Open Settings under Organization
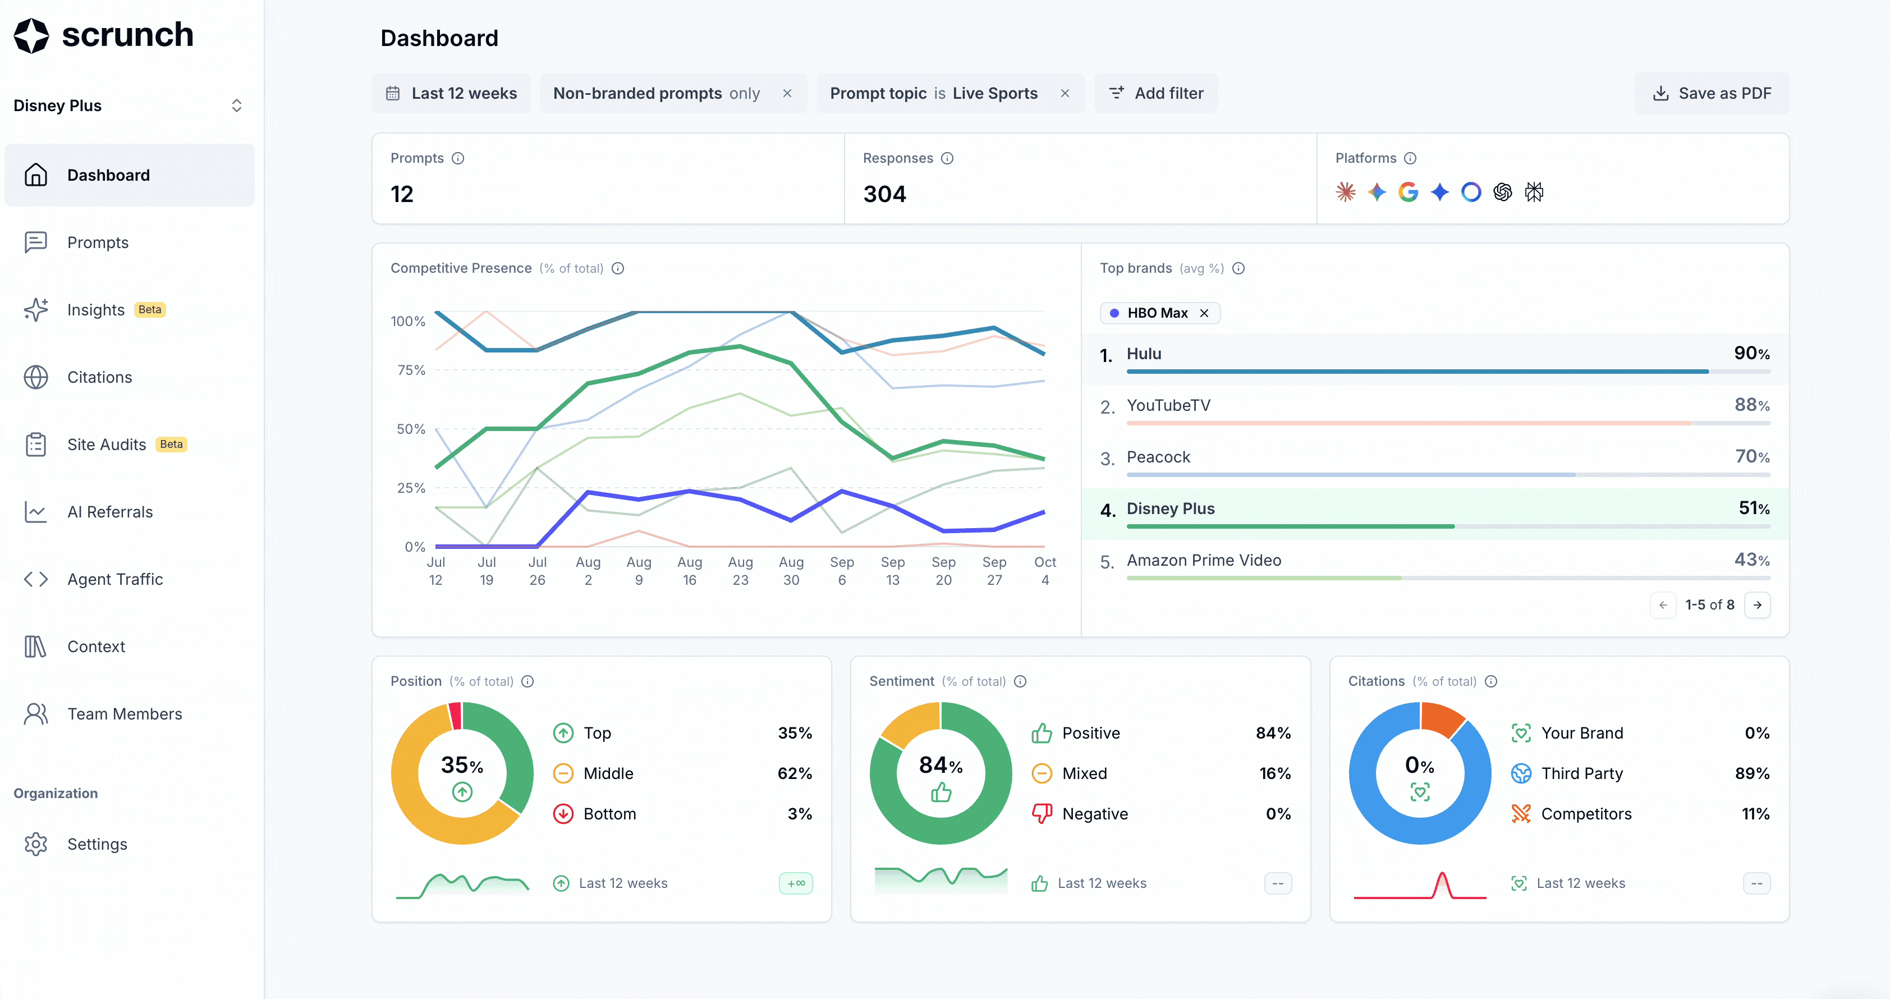Viewport: 1890px width, 999px height. coord(97,844)
